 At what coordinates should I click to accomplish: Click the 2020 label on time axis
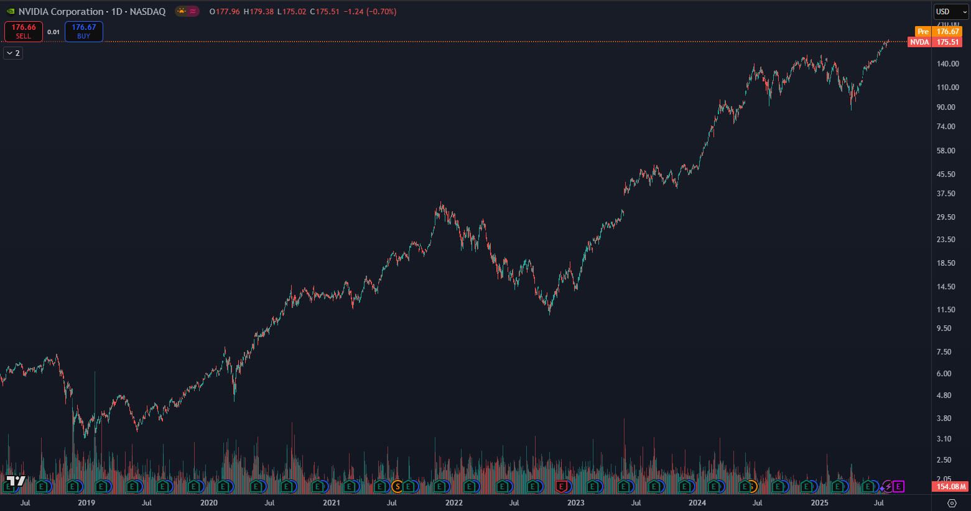(x=209, y=503)
